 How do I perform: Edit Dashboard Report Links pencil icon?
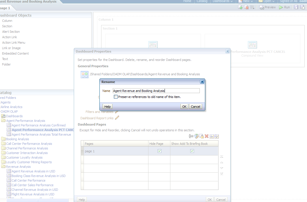pos(117,118)
